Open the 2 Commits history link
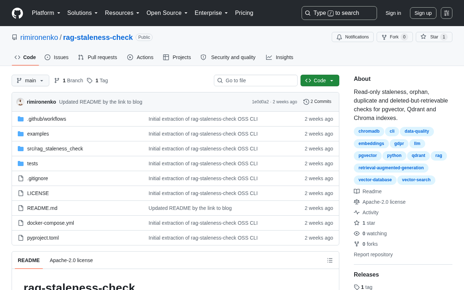This screenshot has height=290, width=464. tap(317, 102)
